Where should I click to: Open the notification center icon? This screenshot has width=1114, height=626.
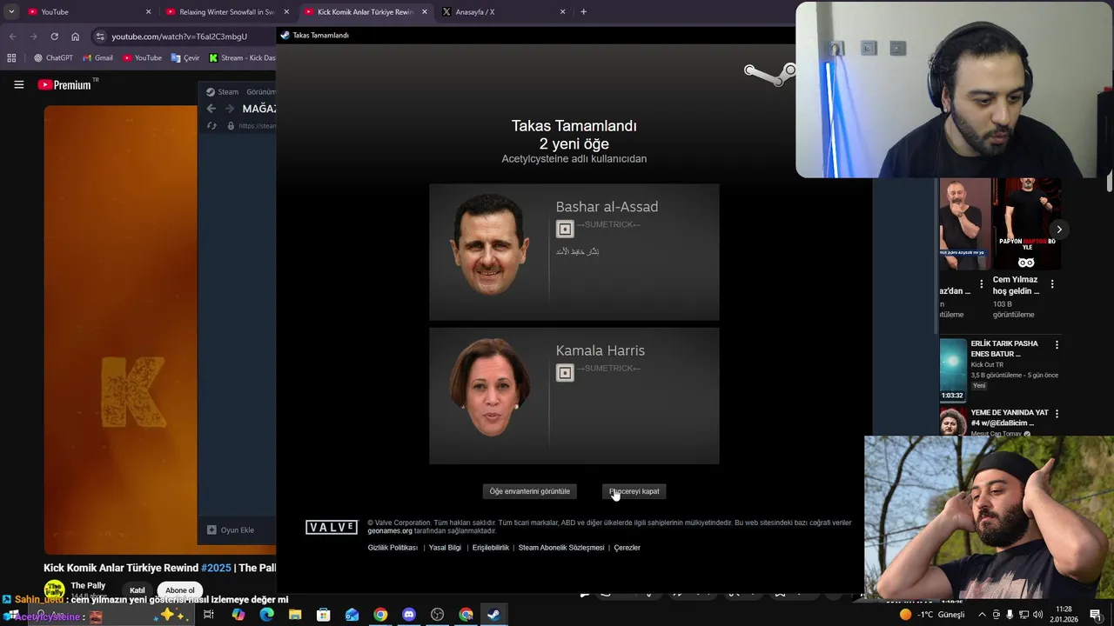(1095, 615)
